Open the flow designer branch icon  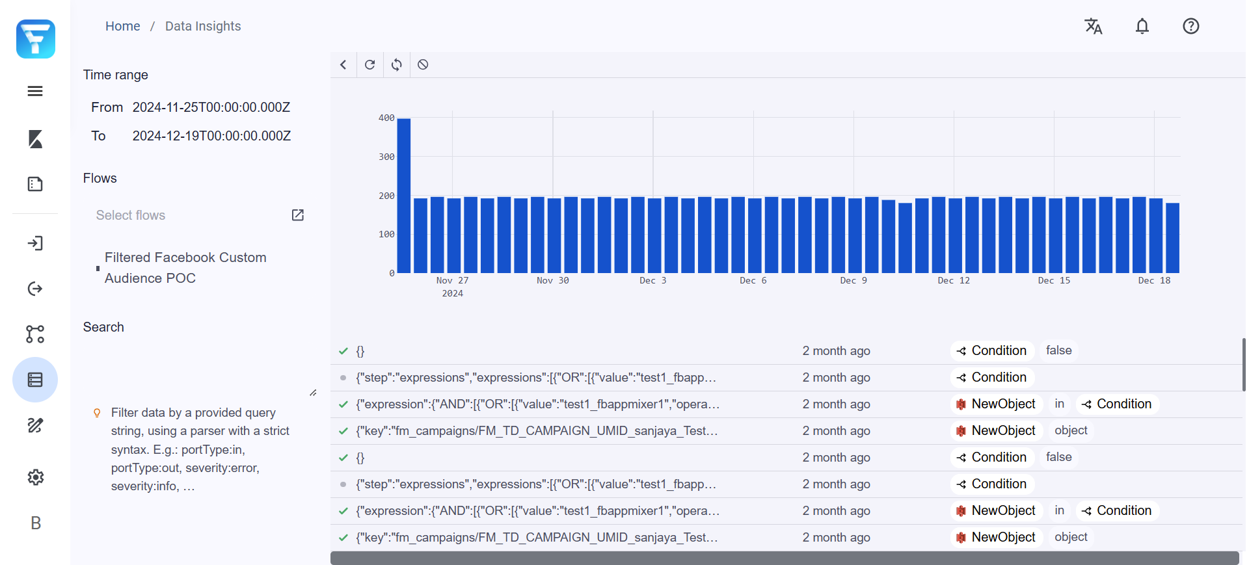click(x=35, y=334)
